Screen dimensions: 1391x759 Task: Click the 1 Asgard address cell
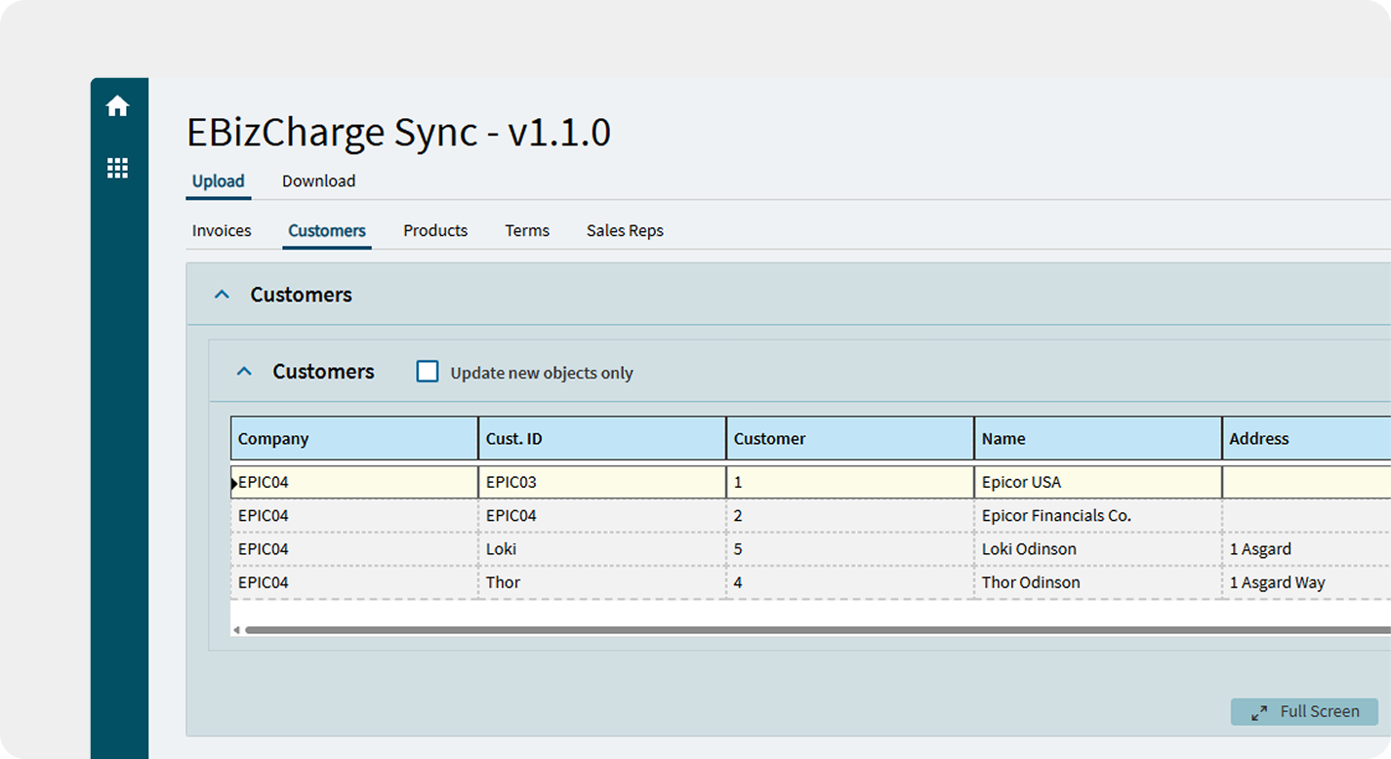pyautogui.click(x=1307, y=549)
